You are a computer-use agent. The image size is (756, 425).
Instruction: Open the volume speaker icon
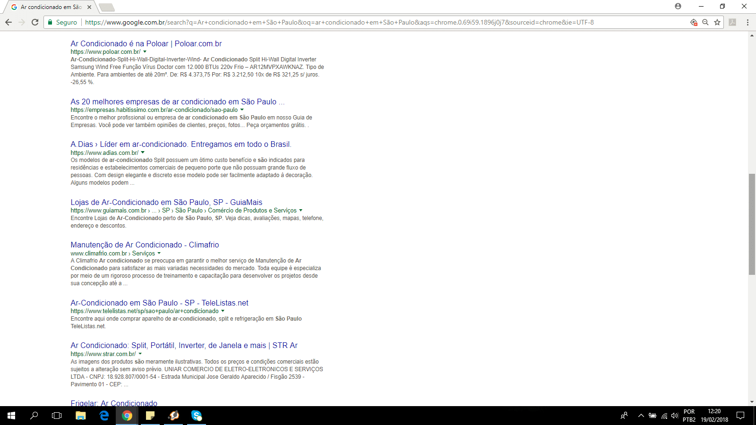[x=675, y=416]
